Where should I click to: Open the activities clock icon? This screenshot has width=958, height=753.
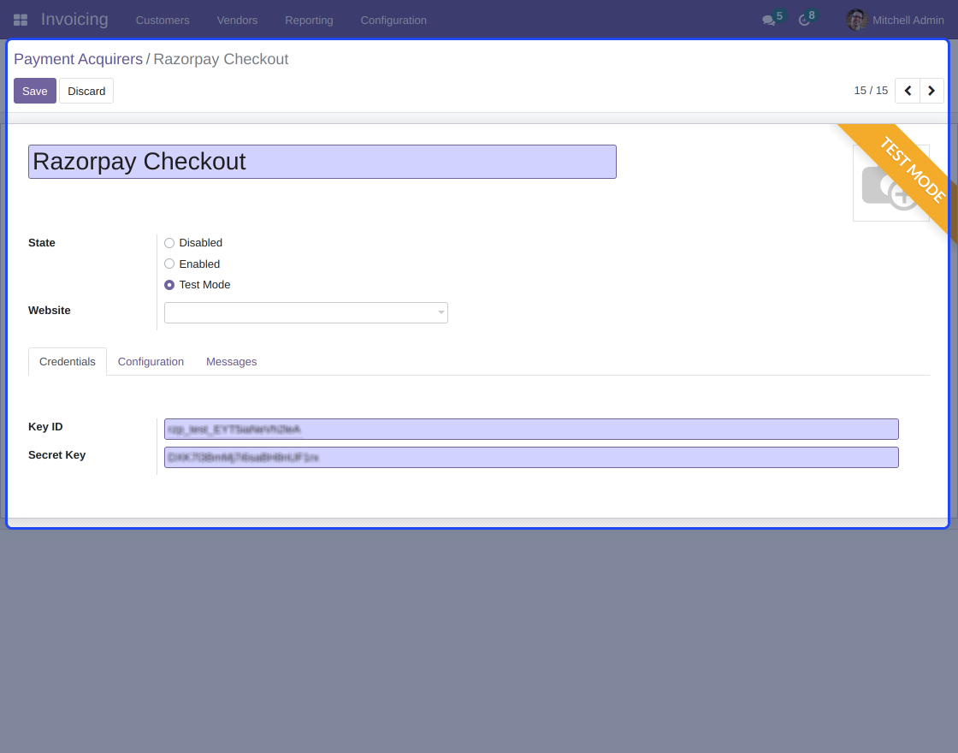804,21
